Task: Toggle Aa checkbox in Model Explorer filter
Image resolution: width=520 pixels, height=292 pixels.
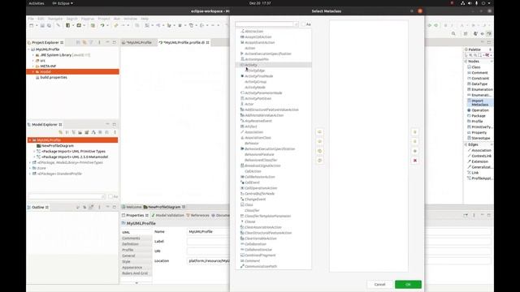Action: 110,196
